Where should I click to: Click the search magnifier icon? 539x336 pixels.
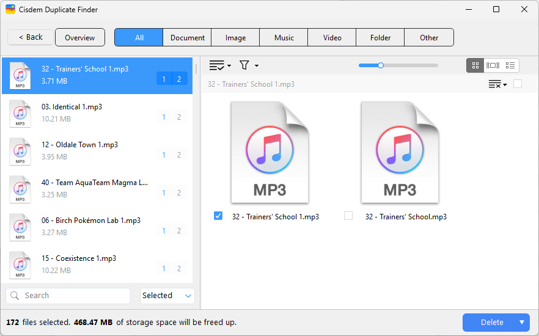pos(15,296)
